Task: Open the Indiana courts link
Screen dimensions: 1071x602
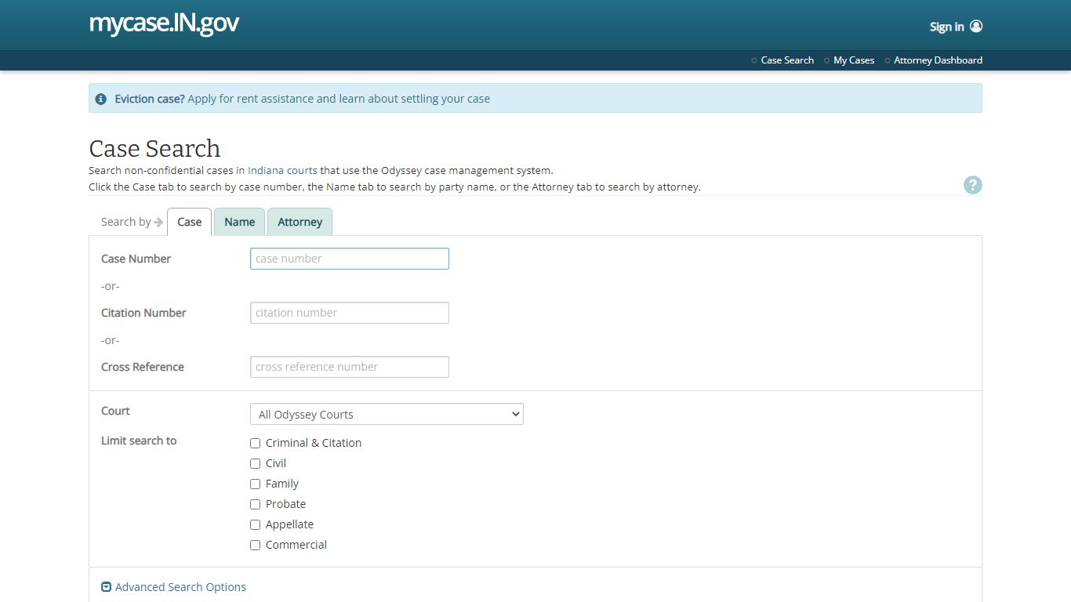Action: 282,170
